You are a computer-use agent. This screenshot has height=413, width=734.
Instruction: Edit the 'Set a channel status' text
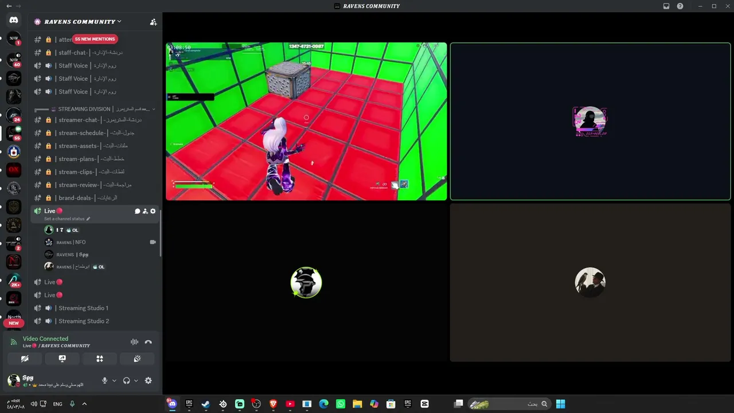pyautogui.click(x=67, y=219)
